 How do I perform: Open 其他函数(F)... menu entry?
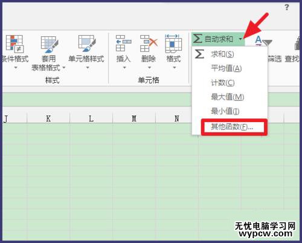[234, 127]
